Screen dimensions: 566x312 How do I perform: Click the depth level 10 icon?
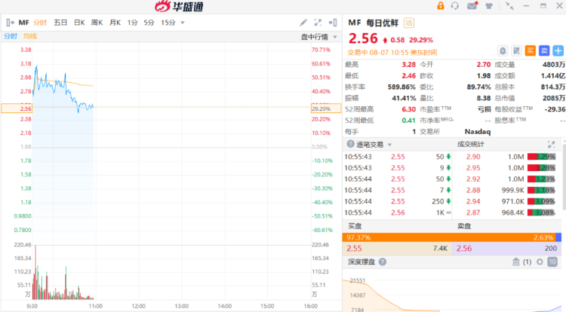[552, 262]
